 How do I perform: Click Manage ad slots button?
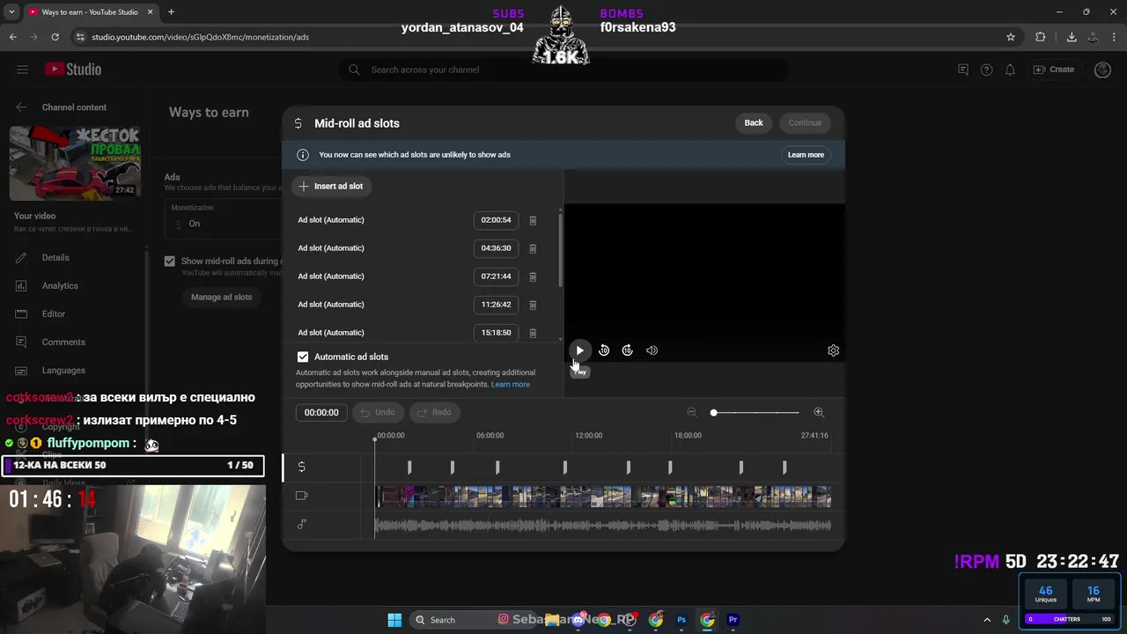(222, 297)
